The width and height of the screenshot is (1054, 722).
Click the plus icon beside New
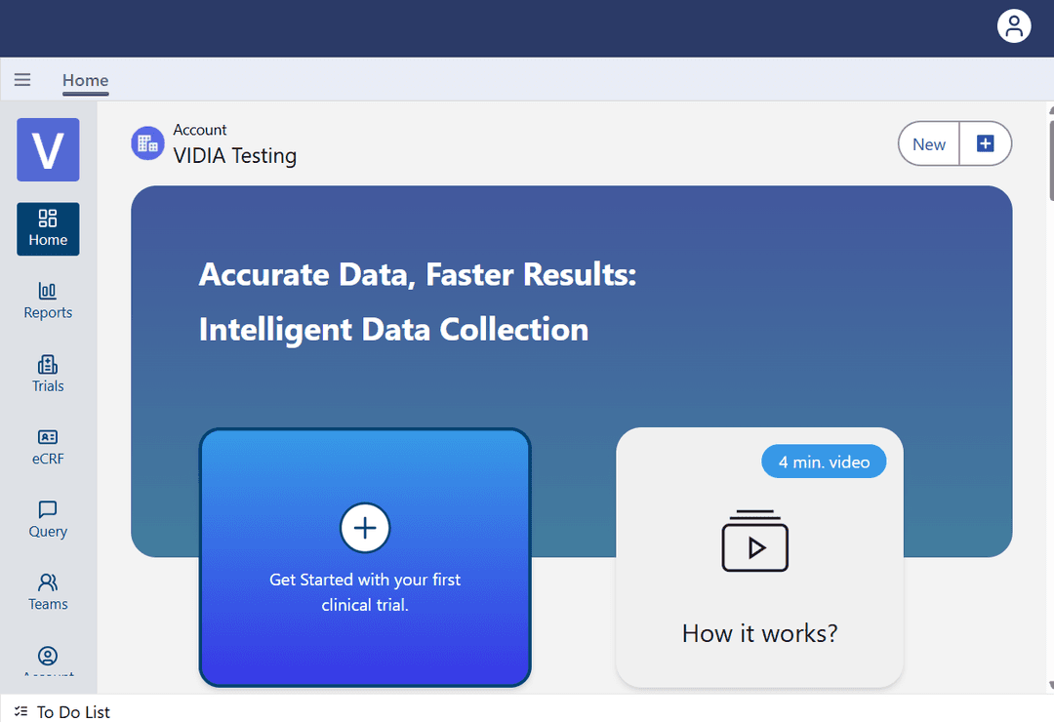tap(986, 142)
